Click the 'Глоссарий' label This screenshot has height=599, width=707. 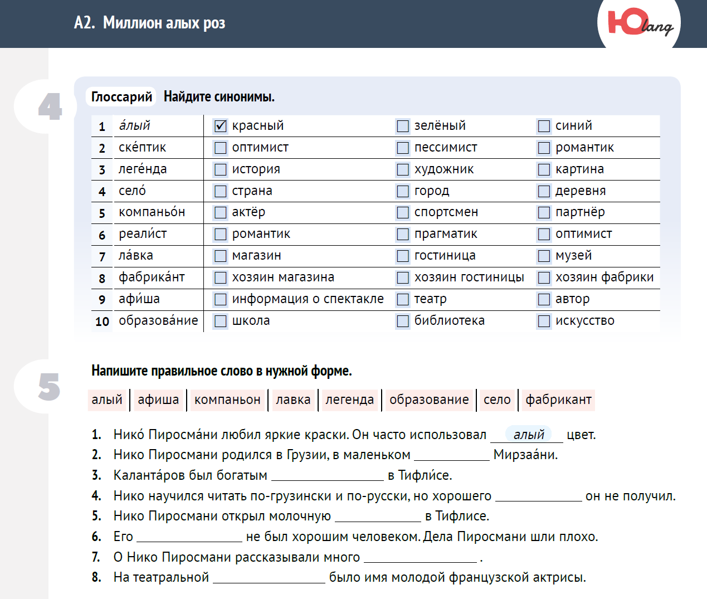point(121,97)
